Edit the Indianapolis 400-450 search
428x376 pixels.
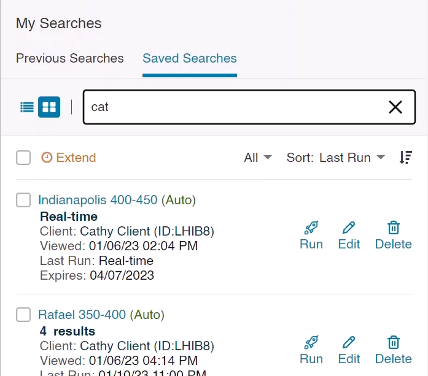349,236
